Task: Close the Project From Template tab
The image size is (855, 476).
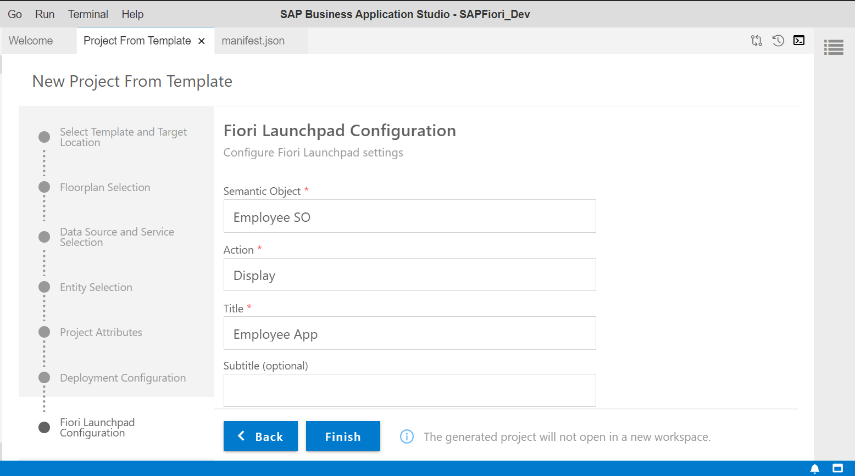Action: point(202,41)
